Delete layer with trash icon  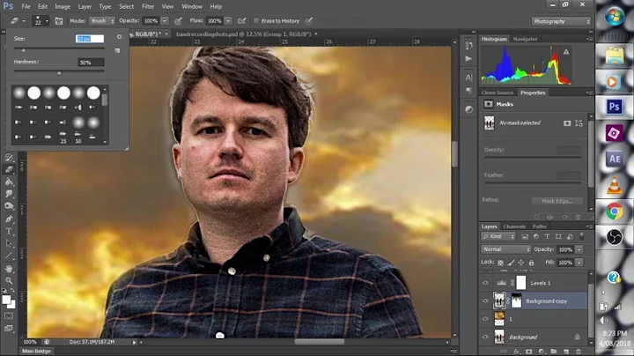(x=579, y=352)
